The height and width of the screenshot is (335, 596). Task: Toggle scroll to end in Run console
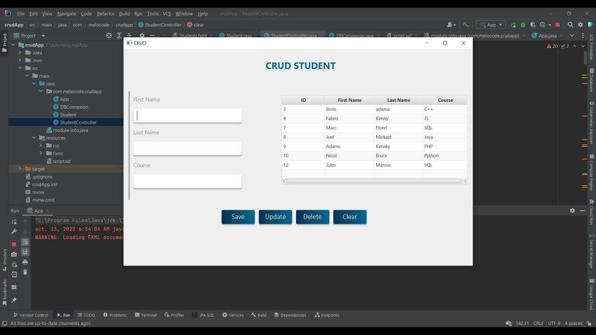[25, 252]
